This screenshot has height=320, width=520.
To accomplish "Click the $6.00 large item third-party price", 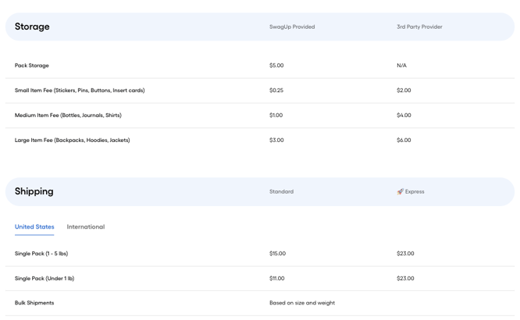I will pyautogui.click(x=404, y=140).
